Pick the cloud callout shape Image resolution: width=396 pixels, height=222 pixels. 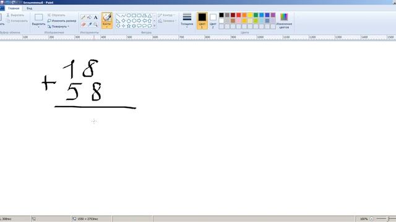(150, 26)
